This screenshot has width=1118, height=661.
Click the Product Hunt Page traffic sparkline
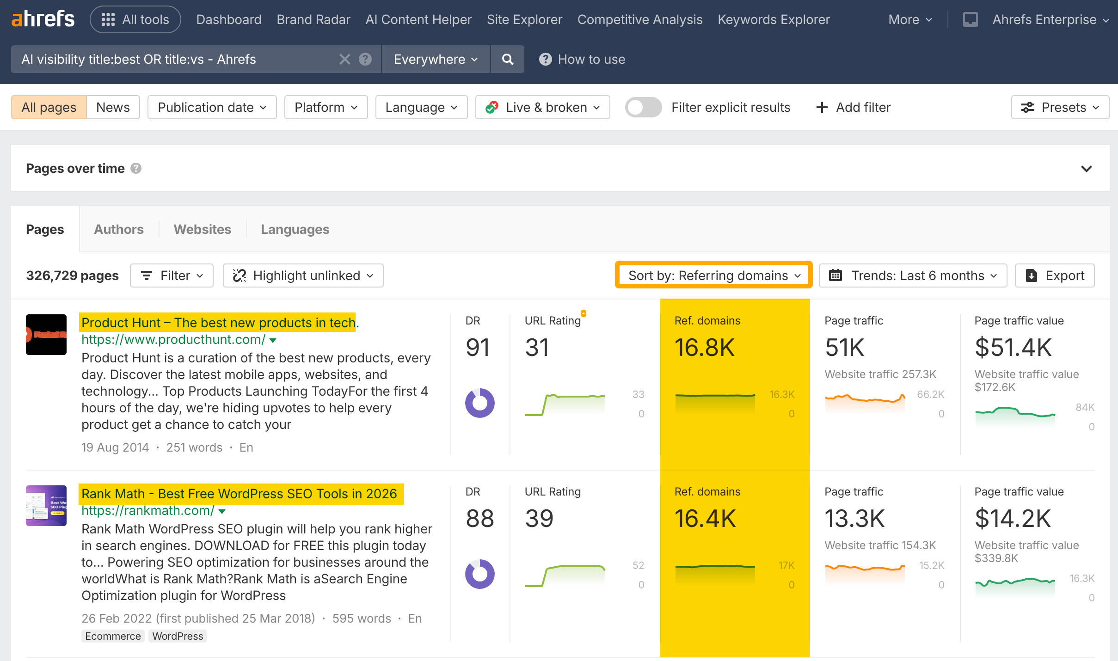tap(865, 402)
